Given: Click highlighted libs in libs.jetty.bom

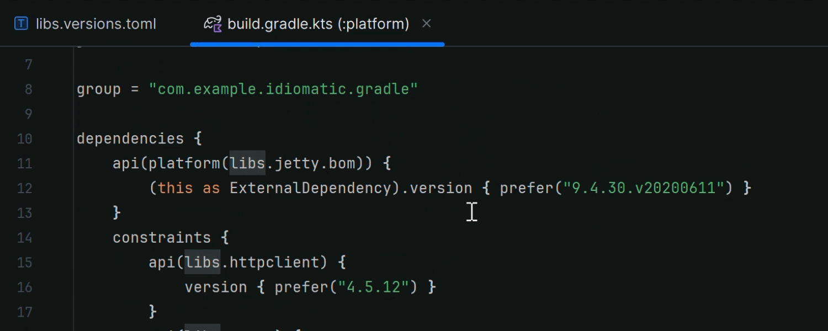Looking at the screenshot, I should click(x=247, y=163).
